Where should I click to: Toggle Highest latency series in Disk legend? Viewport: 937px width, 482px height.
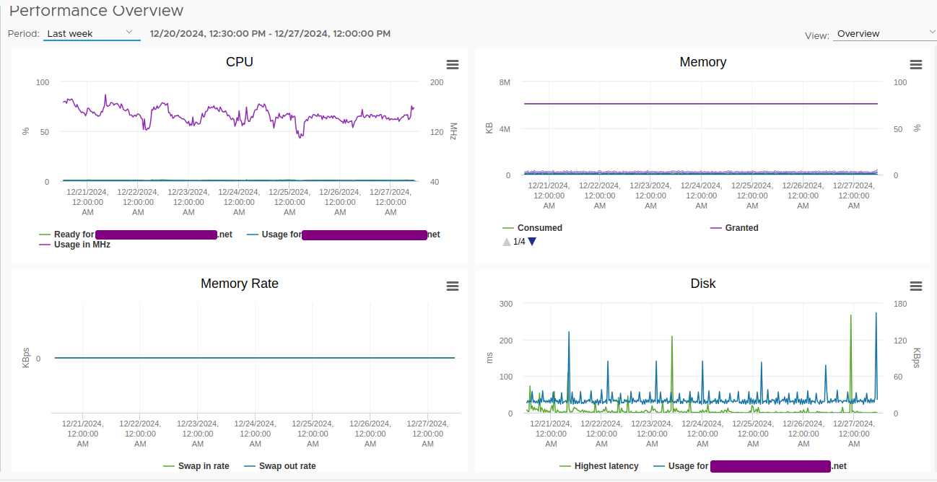tap(606, 466)
